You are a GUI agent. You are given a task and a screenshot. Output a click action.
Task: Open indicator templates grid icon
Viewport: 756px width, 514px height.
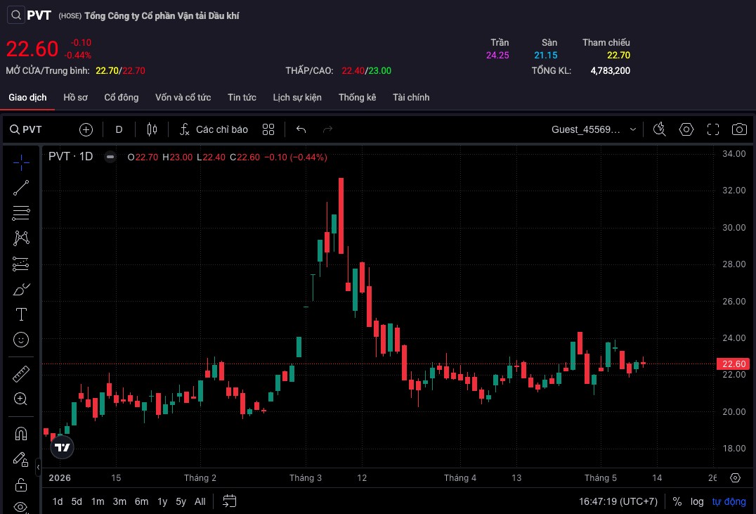[268, 129]
